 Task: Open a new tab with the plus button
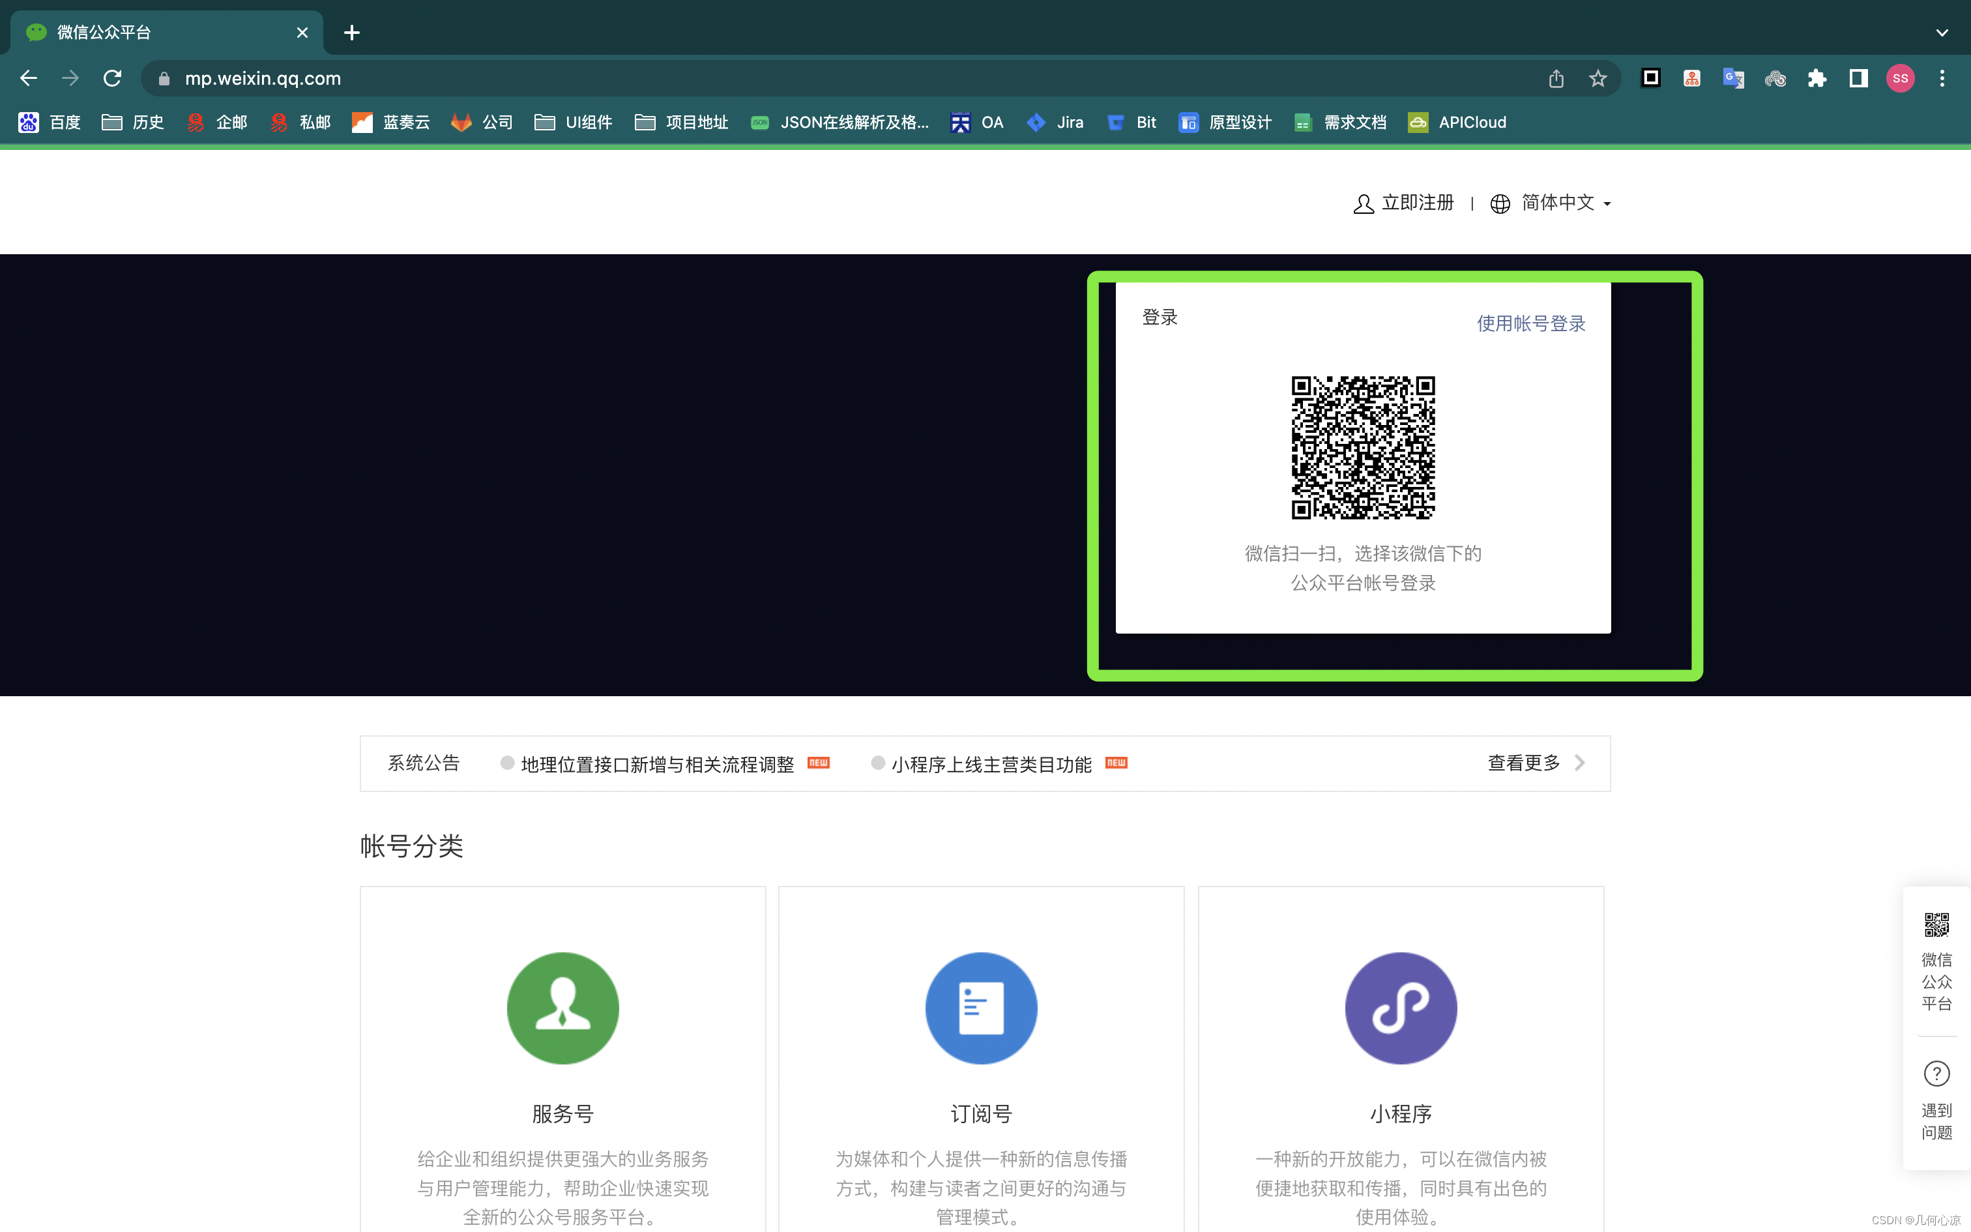click(x=352, y=33)
